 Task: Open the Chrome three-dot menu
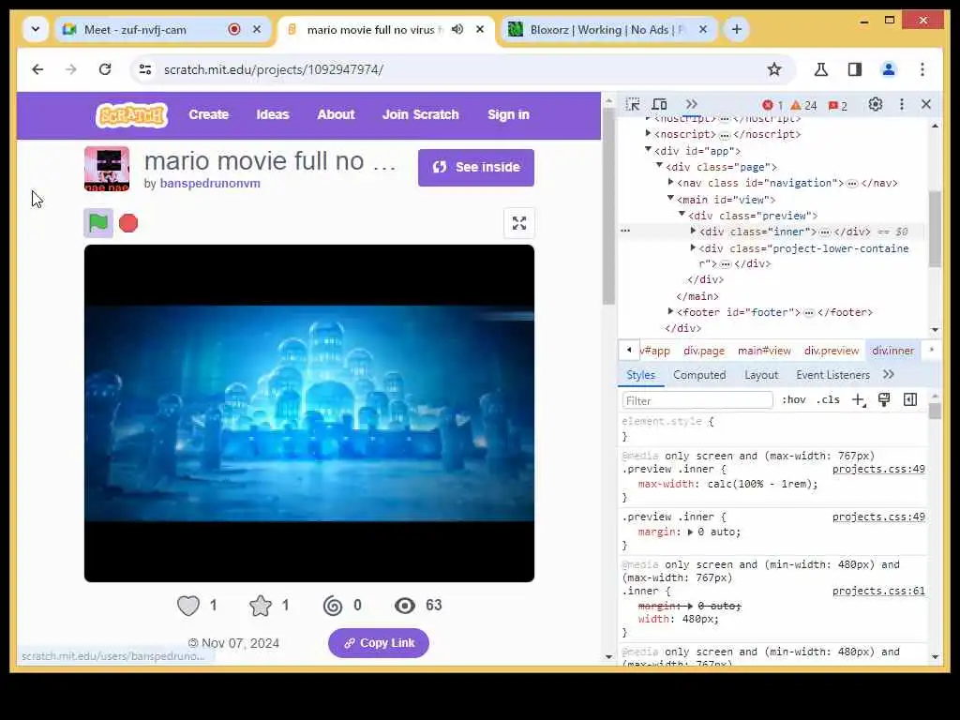[x=922, y=69]
